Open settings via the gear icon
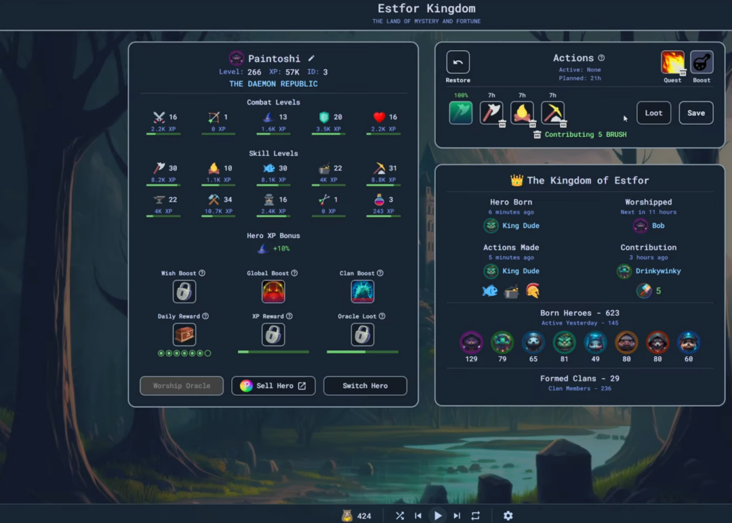 coord(508,515)
